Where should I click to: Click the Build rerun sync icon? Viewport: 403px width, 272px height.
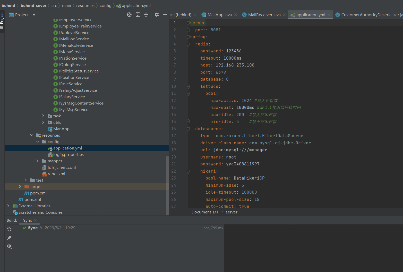pos(9,229)
